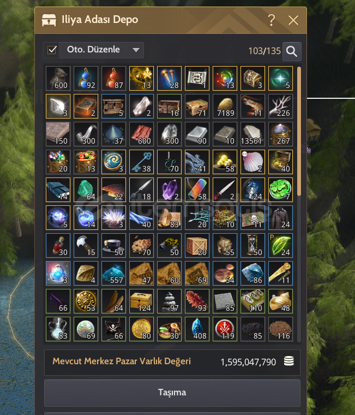Click the pink seashell item
355x415 pixels.
(x=252, y=162)
